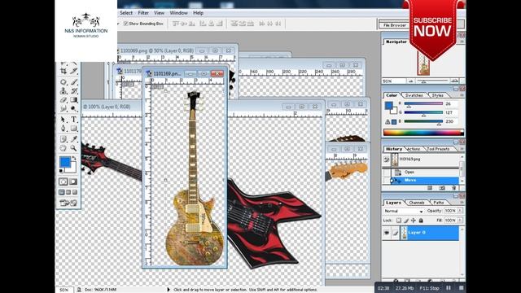Select the Gradient tool
Image resolution: width=521 pixels, height=293 pixels.
[x=74, y=99]
